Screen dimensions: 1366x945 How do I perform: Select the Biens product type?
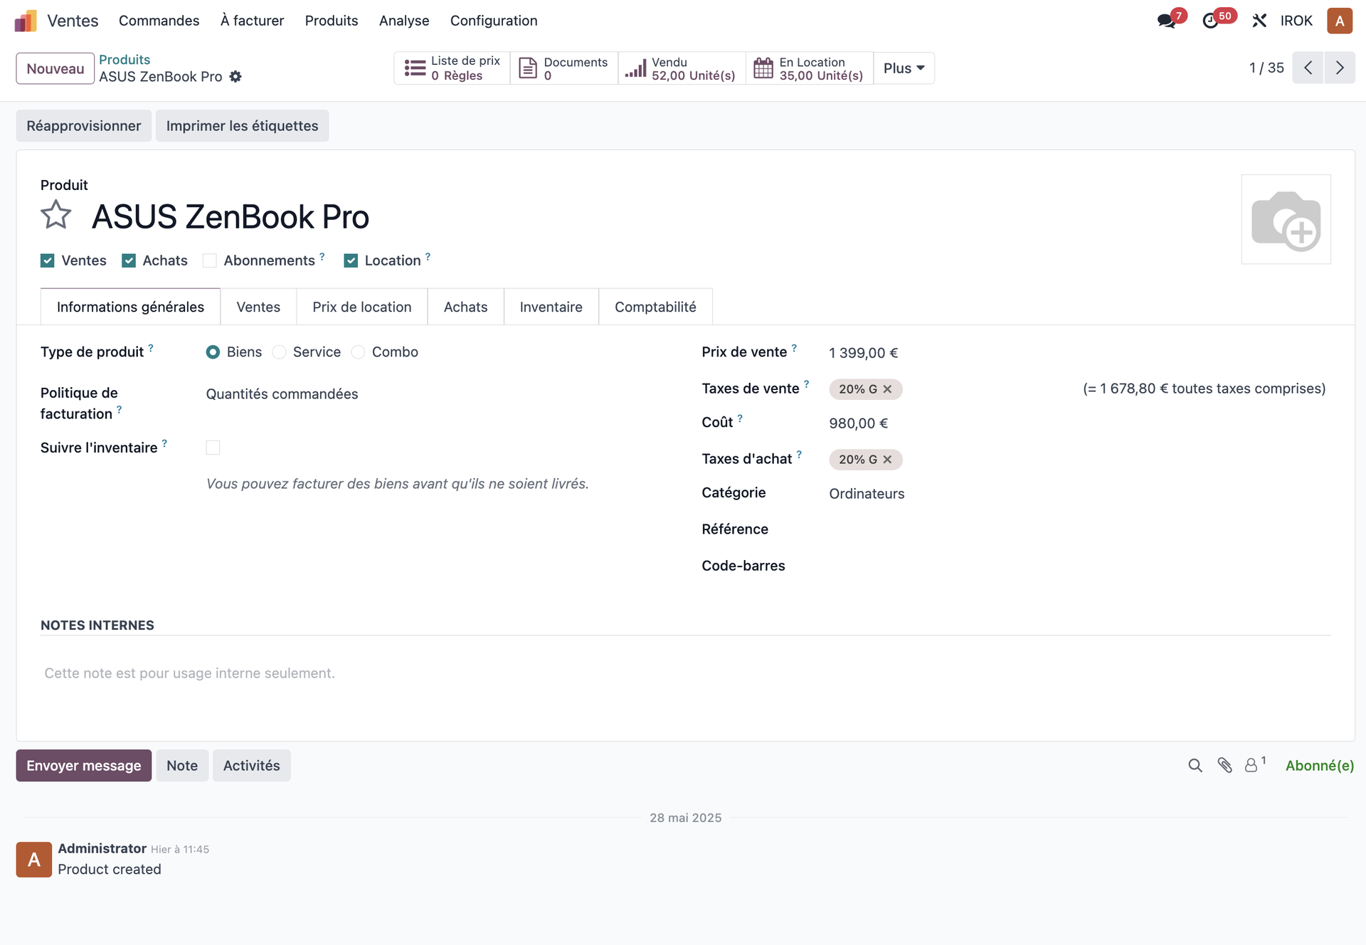click(x=213, y=352)
